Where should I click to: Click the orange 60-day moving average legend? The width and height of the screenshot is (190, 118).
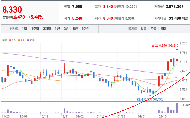(x=21, y=40)
